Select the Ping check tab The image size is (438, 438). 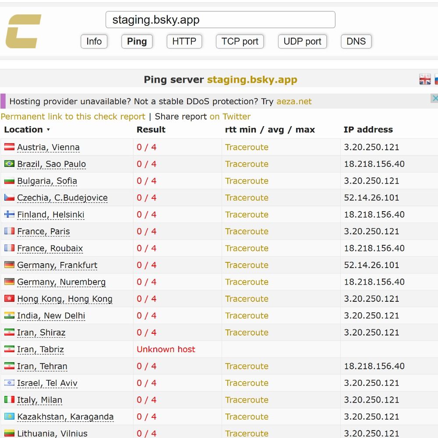tap(137, 41)
